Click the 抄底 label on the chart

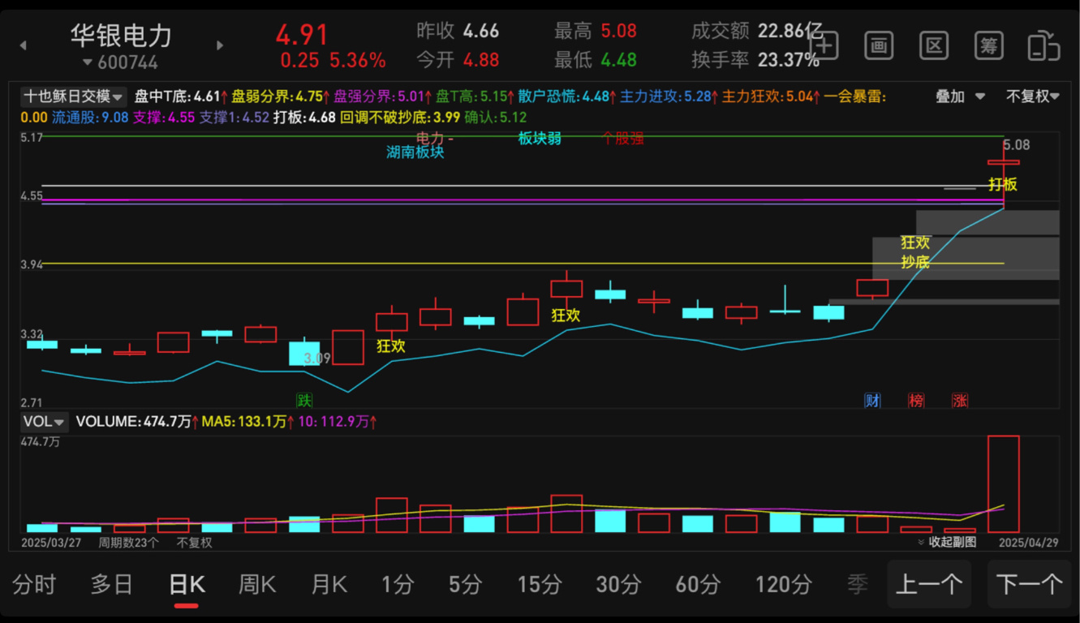pyautogui.click(x=915, y=262)
